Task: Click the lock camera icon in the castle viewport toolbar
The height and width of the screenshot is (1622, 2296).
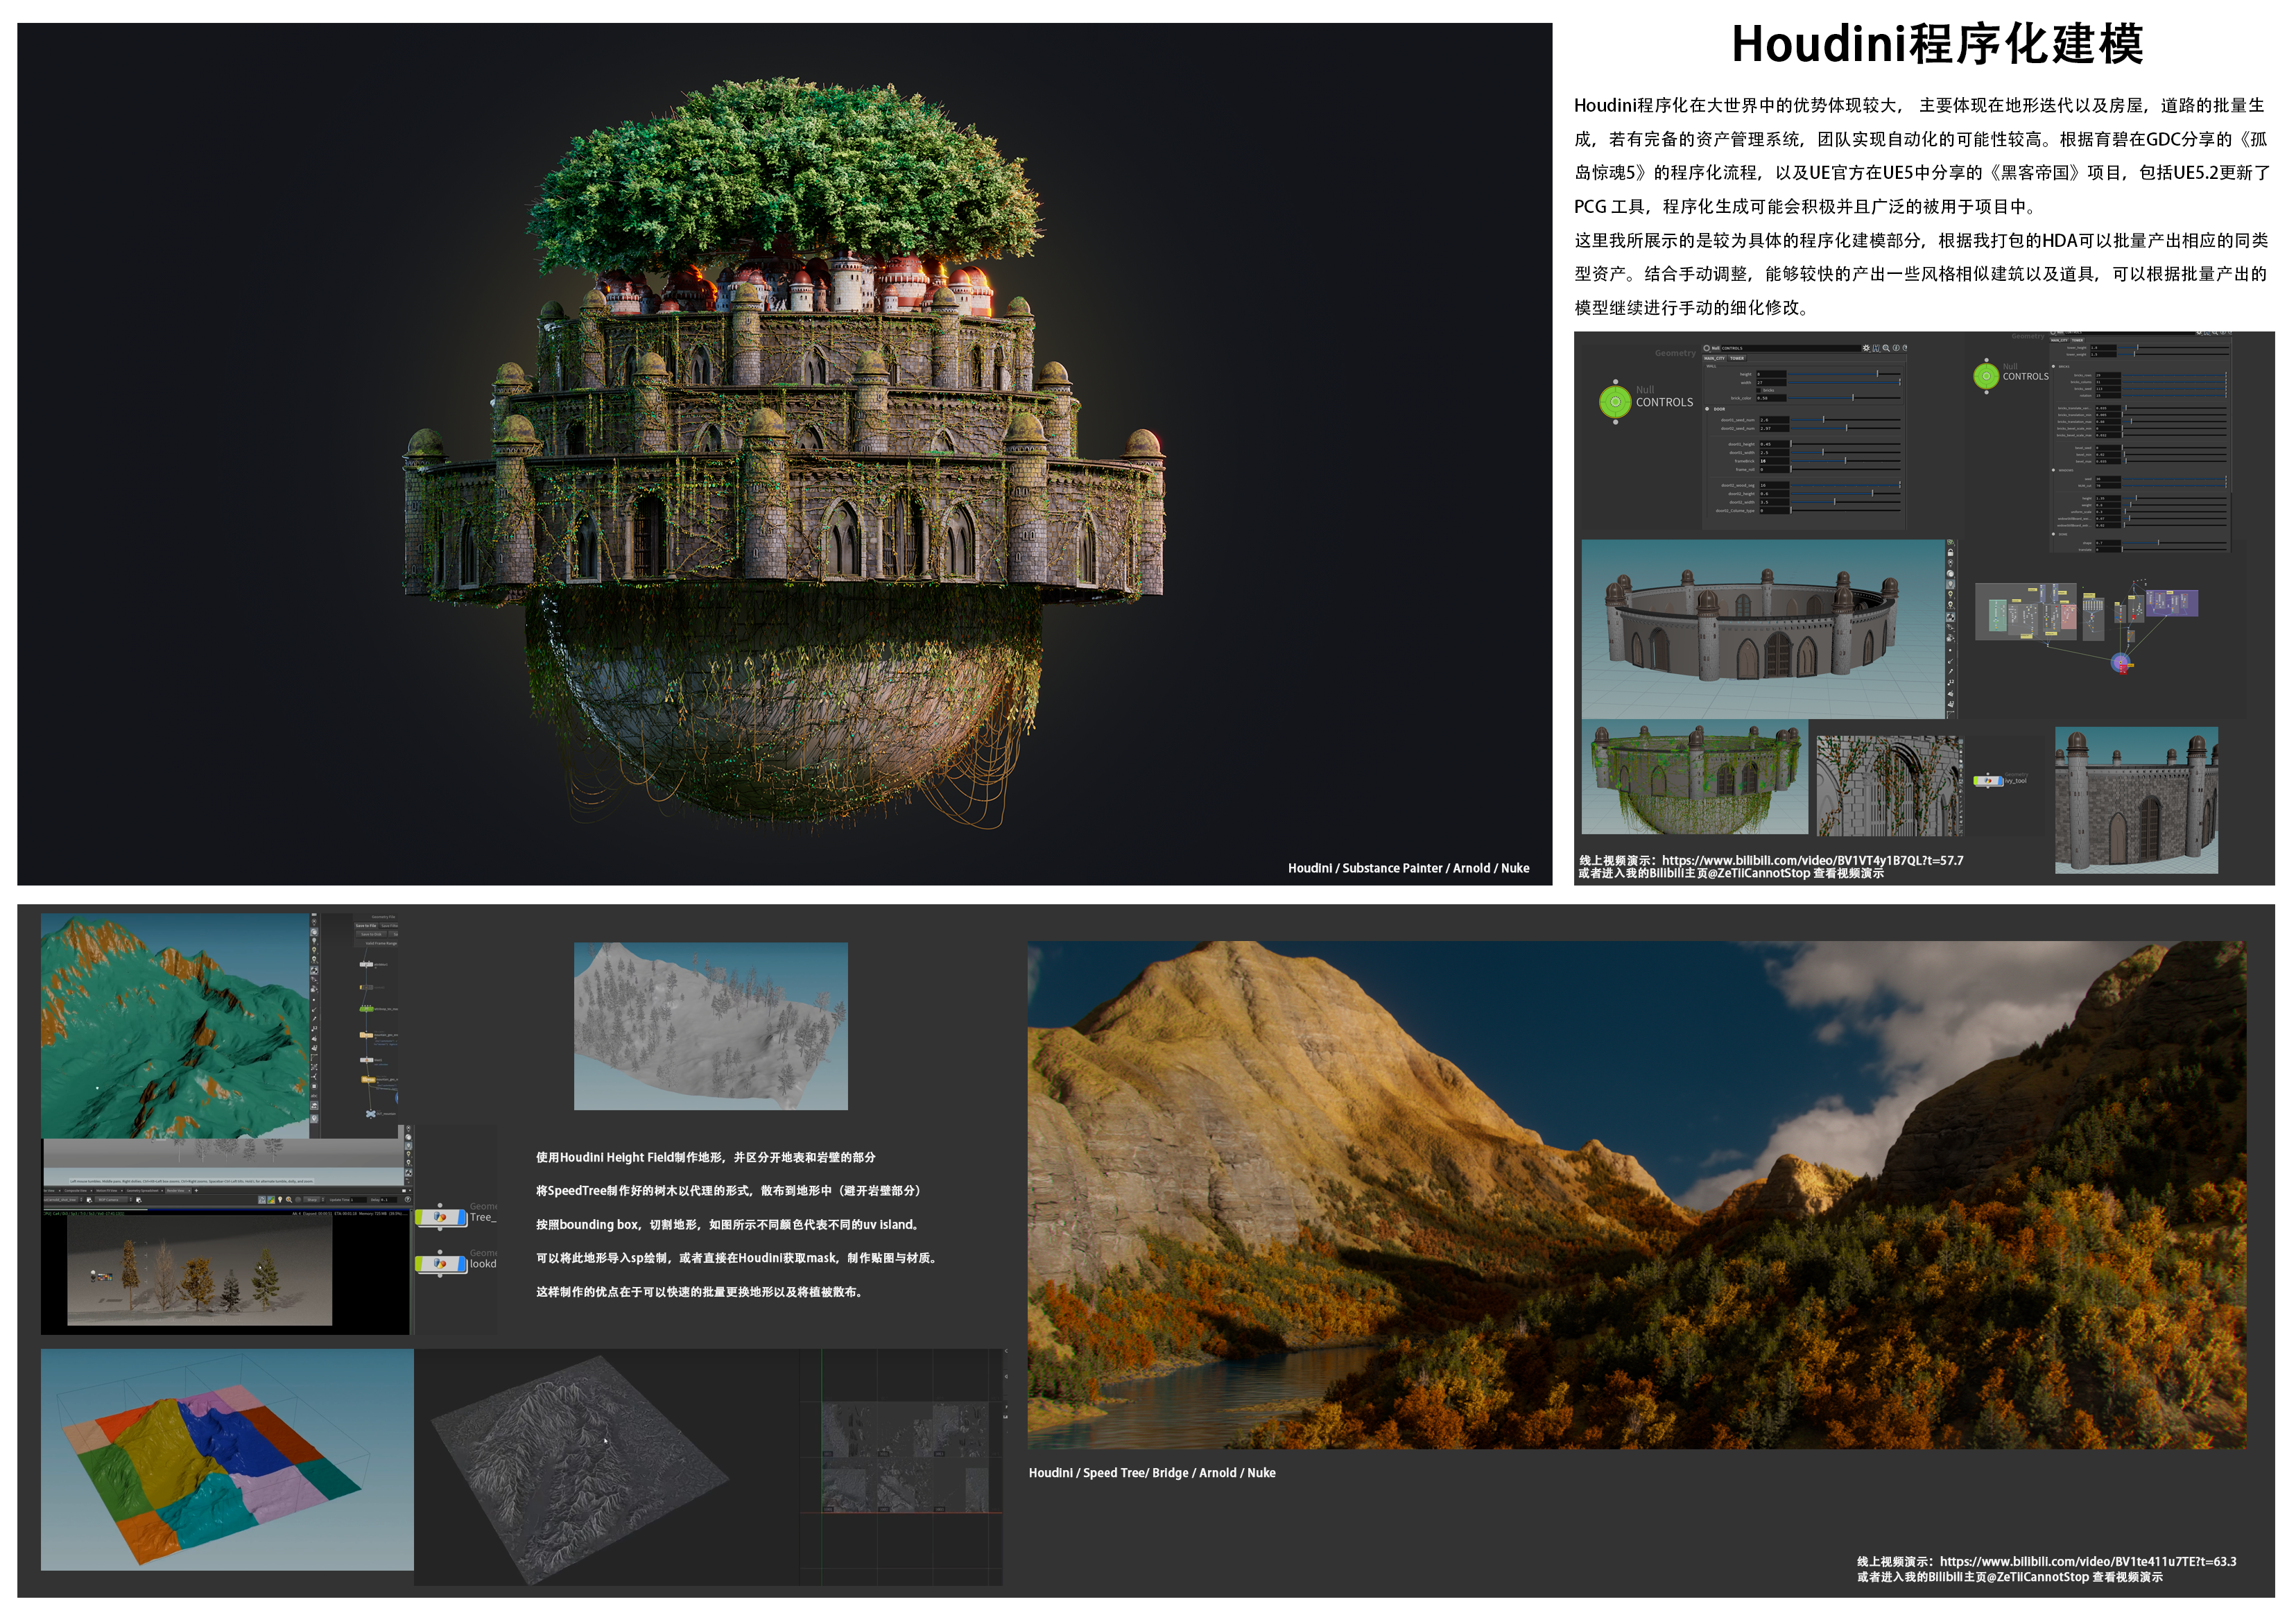Action: click(1951, 553)
